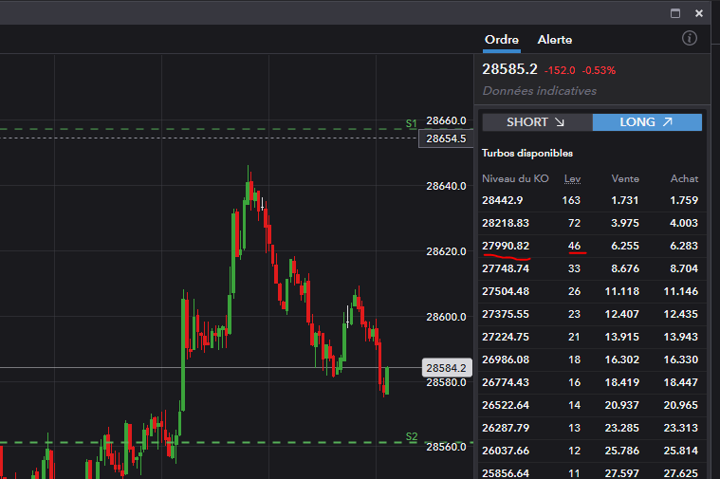Viewport: 720px width, 479px height.
Task: Click the Vente column header
Action: click(x=625, y=178)
